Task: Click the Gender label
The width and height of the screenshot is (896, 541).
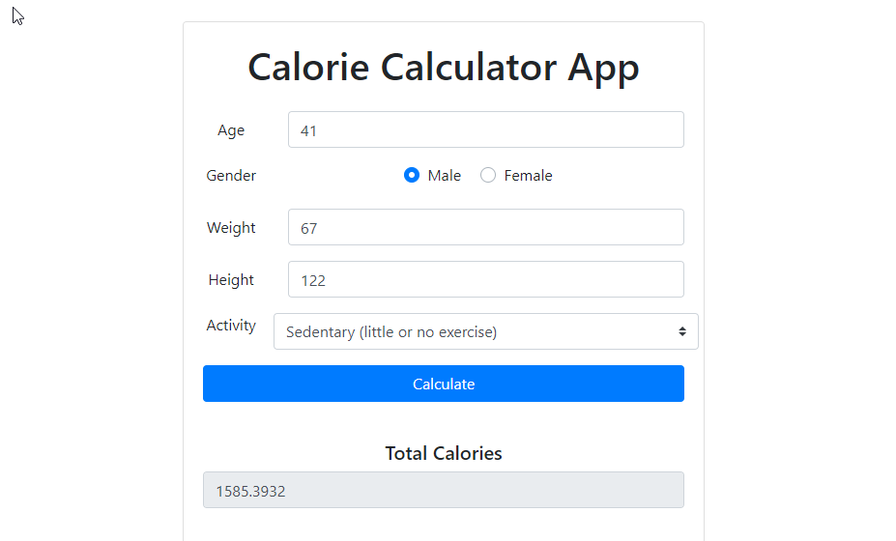Action: pos(231,176)
